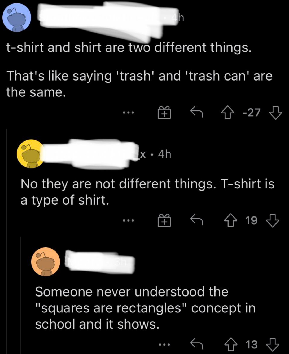Downvote the comment with 13 points
289x354 pixels.
(272, 344)
